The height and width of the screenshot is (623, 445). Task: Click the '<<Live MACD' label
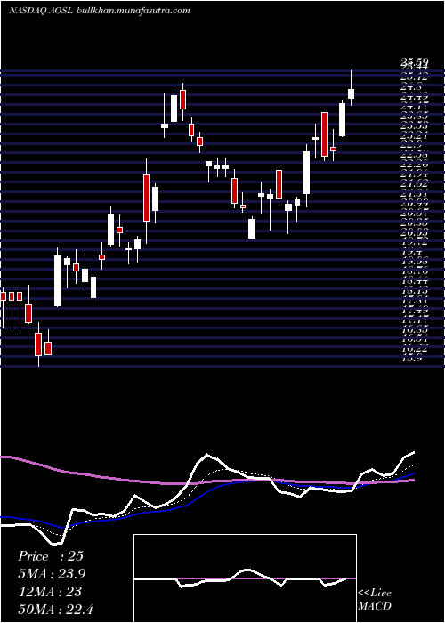point(375,600)
